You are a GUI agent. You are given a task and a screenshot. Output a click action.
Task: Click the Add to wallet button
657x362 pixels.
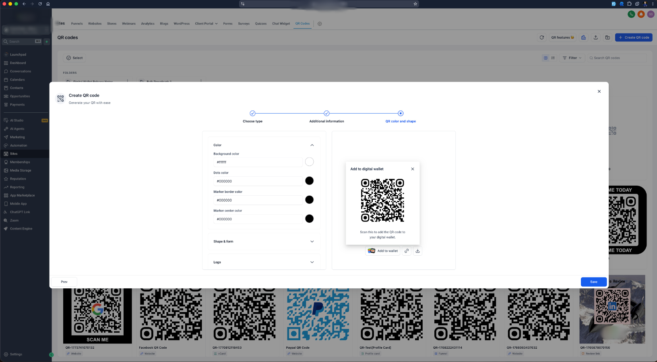click(383, 251)
